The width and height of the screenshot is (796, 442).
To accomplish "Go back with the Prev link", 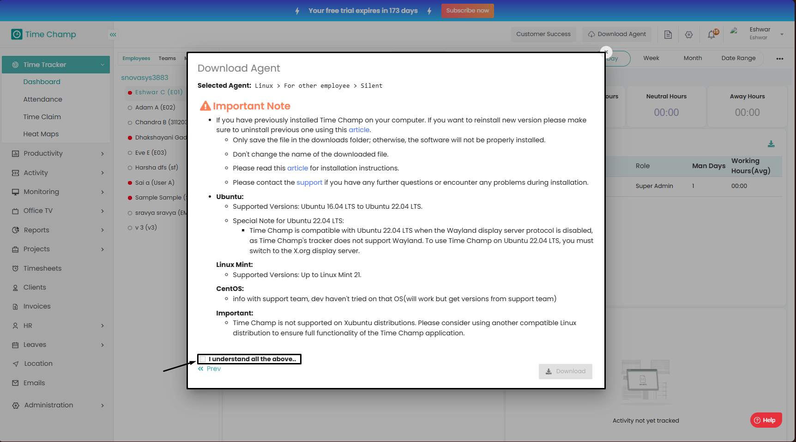I will [x=210, y=369].
